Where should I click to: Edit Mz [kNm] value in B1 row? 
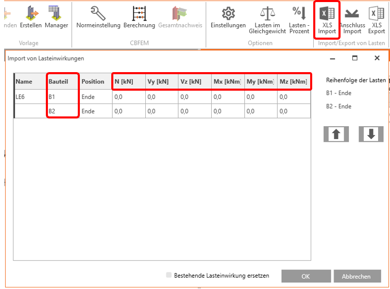[x=294, y=97]
